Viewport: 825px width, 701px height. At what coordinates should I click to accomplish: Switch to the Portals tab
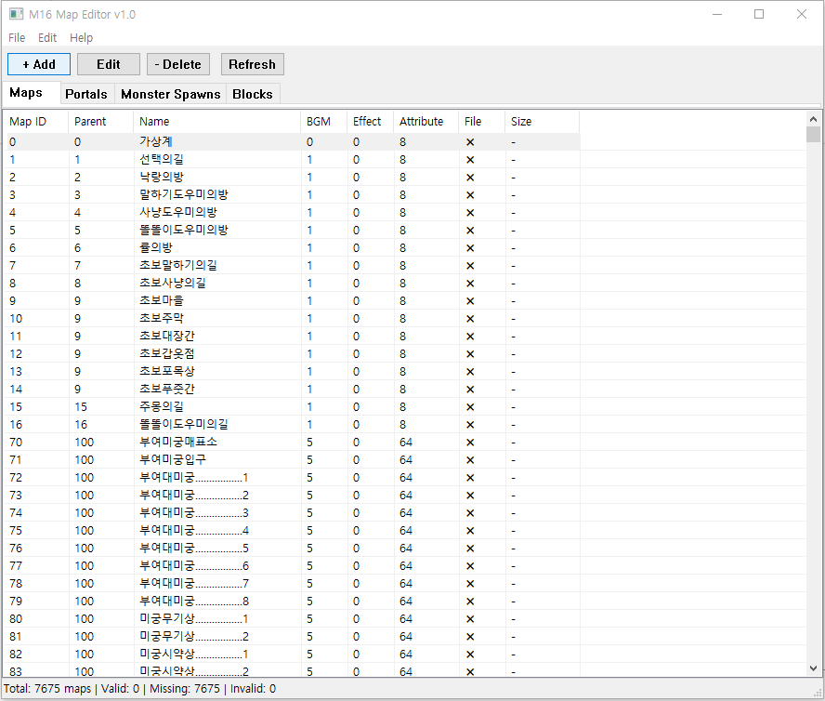86,94
